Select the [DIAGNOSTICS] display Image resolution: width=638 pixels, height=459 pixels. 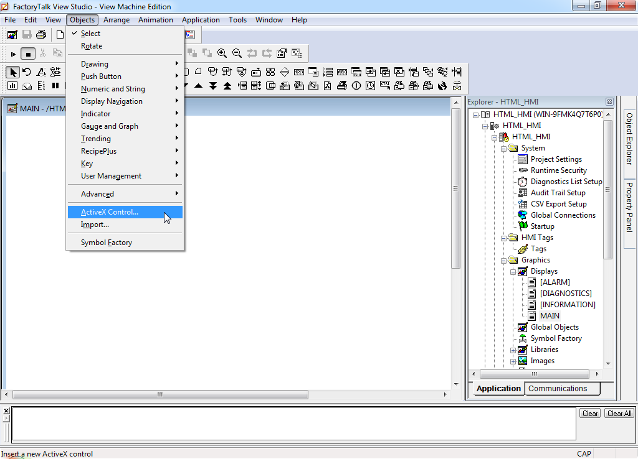click(566, 294)
